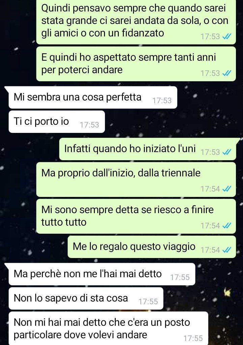Click the read-receipt ticks on 'per poterci andare' message
This screenshot has width=243, height=345.
pos(227,73)
